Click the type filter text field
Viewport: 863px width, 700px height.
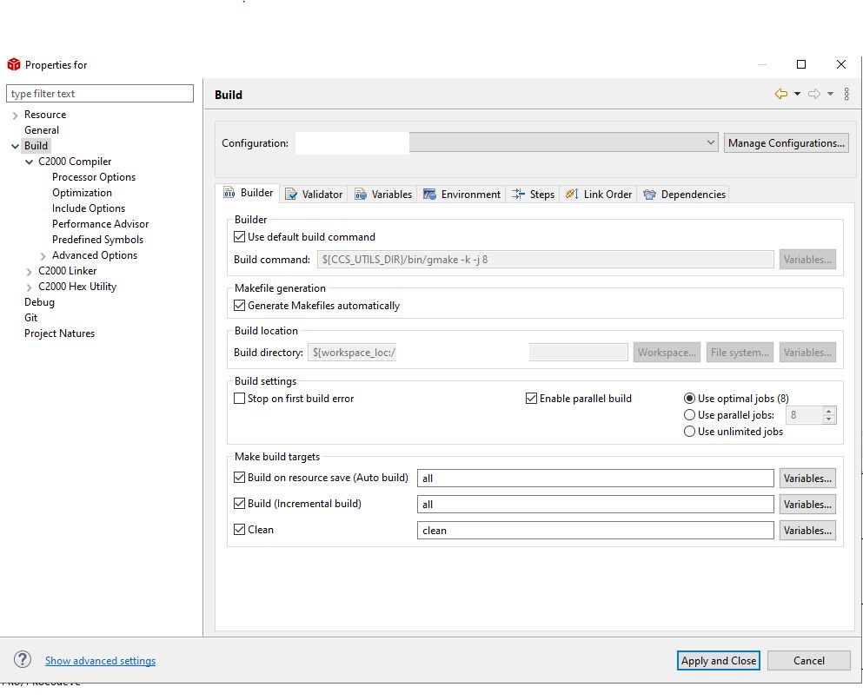click(x=100, y=94)
